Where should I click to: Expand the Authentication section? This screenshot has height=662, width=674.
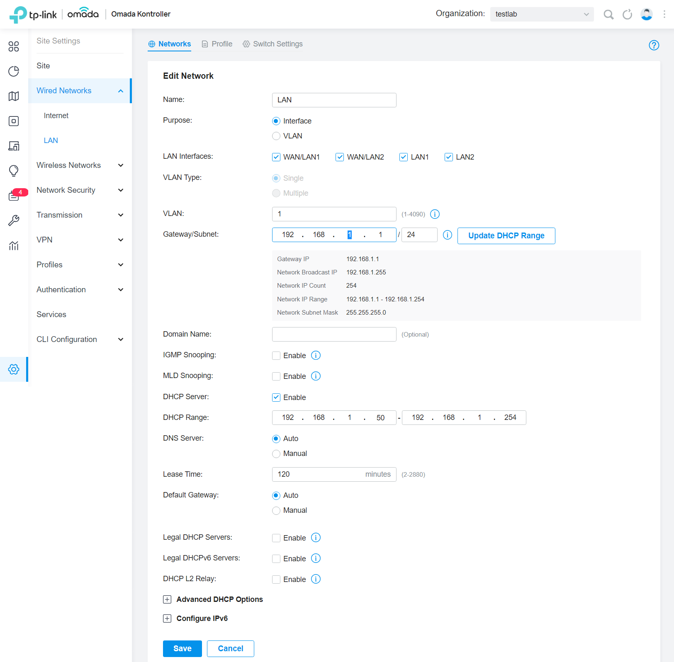[80, 290]
